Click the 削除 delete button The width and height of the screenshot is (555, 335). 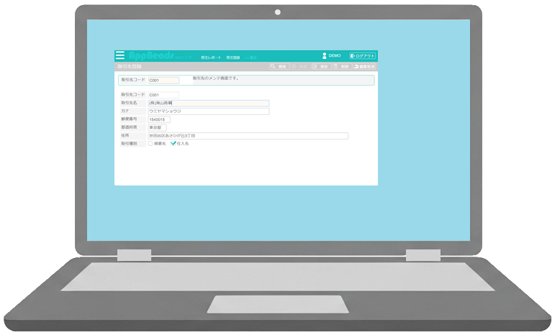click(x=340, y=66)
